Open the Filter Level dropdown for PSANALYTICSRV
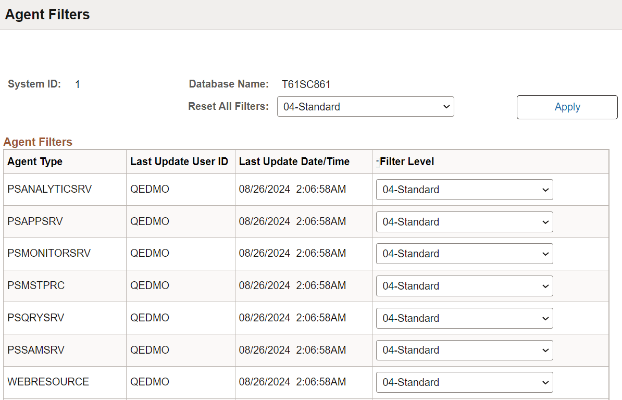The height and width of the screenshot is (400, 622). tap(464, 189)
